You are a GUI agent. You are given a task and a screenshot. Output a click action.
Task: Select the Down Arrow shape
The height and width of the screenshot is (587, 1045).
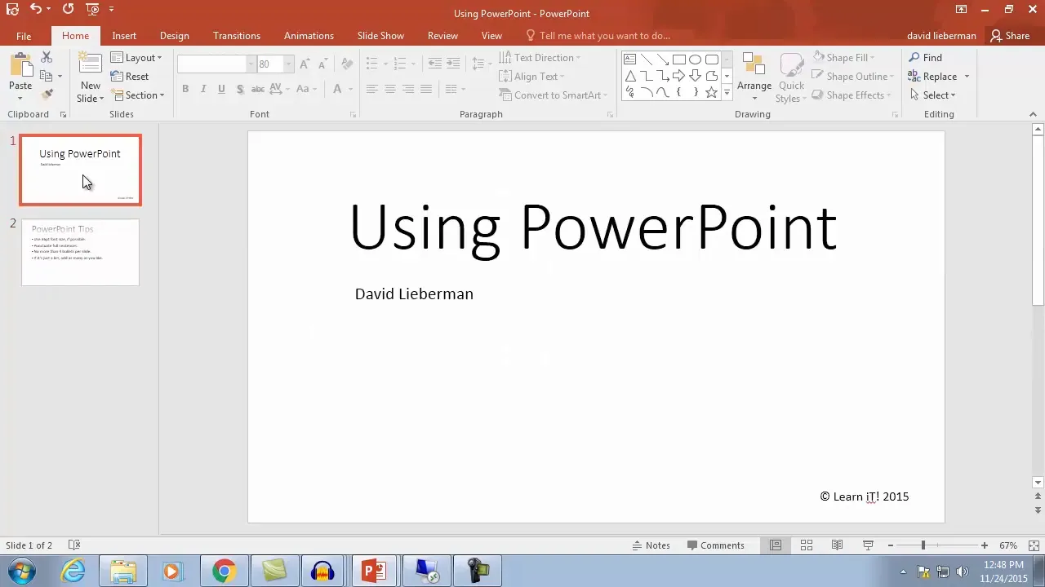(x=695, y=76)
